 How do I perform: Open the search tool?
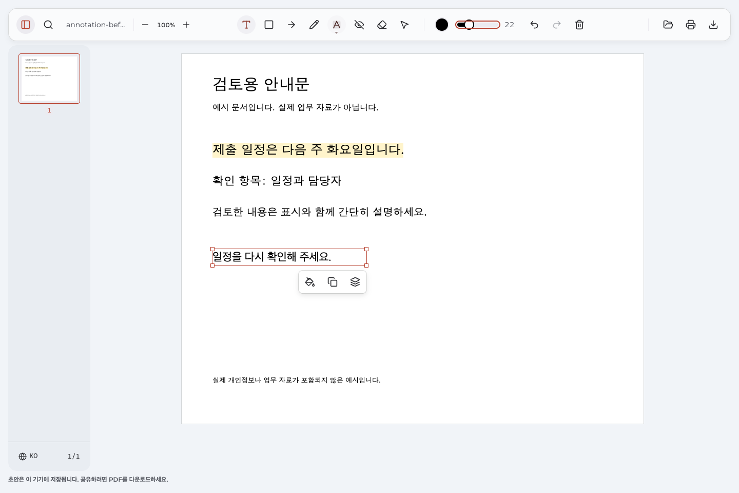48,25
